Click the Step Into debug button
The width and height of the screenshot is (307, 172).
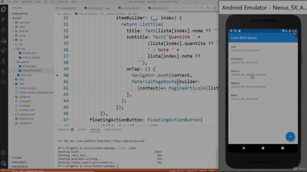pyautogui.click(x=189, y=8)
